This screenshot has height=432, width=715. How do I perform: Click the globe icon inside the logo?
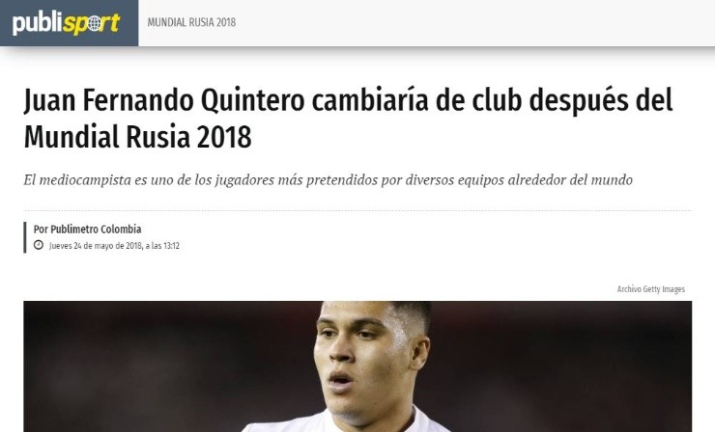coord(94,24)
